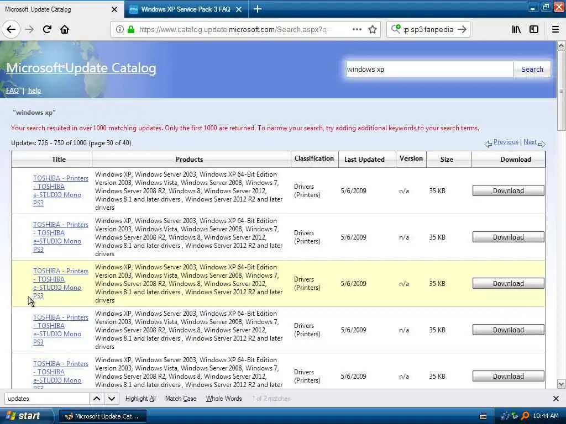Click the browser Forward arrow

coord(29,29)
